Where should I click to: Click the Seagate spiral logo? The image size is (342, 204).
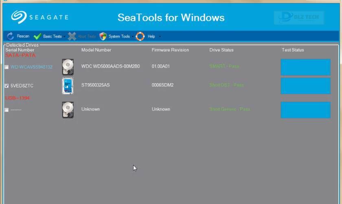pyautogui.click(x=19, y=17)
